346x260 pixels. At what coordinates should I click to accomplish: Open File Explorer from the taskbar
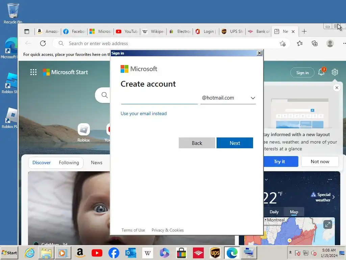pos(46,253)
